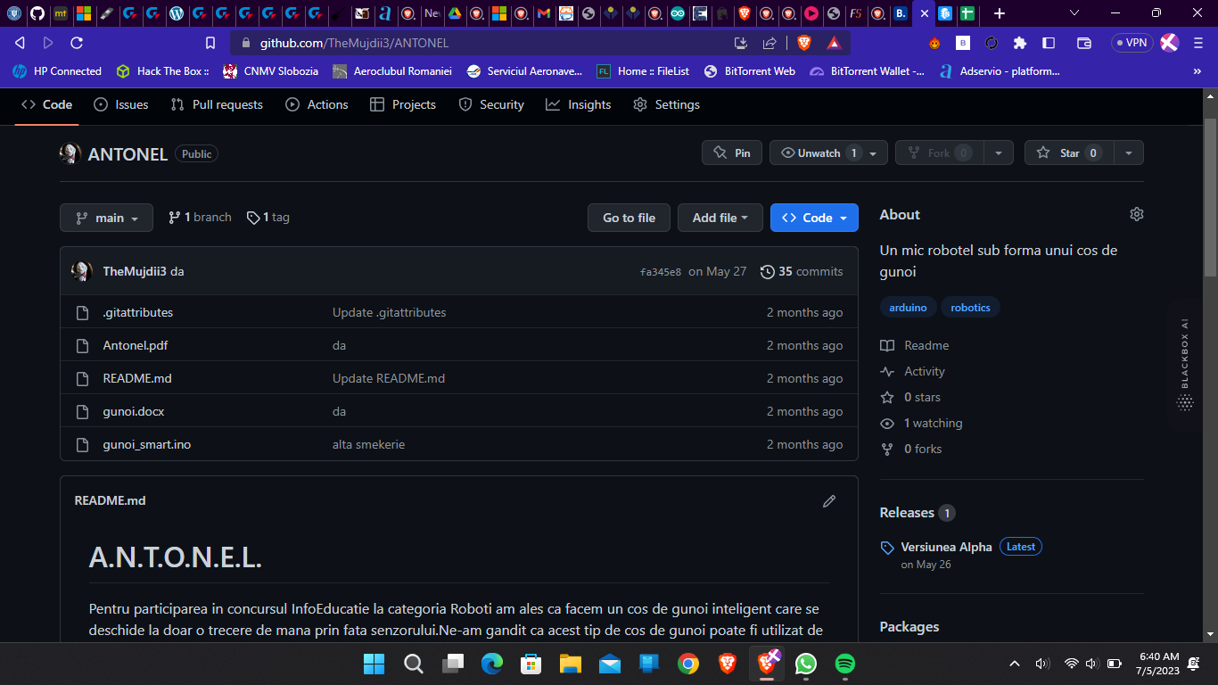Share this page icon in address bar
Image resolution: width=1218 pixels, height=685 pixels.
click(x=769, y=43)
